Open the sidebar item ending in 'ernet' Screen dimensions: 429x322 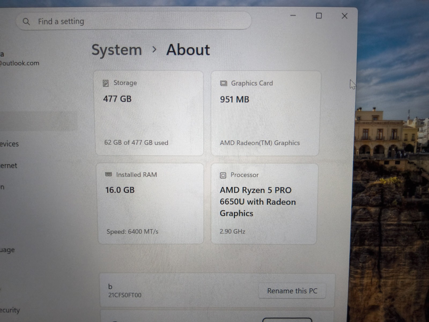pyautogui.click(x=9, y=166)
